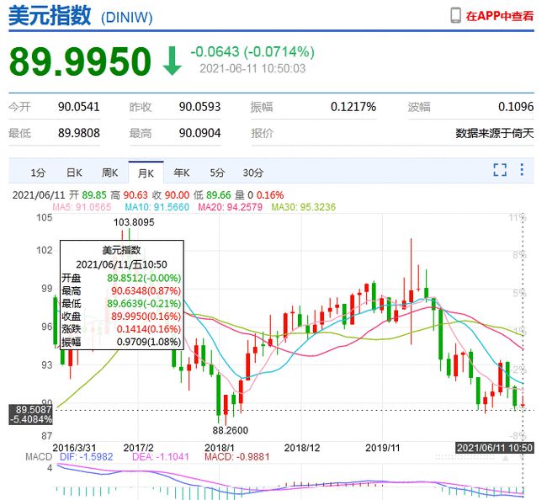Switch to the 日K chart tab
Viewport: 547px width, 500px height.
point(74,173)
